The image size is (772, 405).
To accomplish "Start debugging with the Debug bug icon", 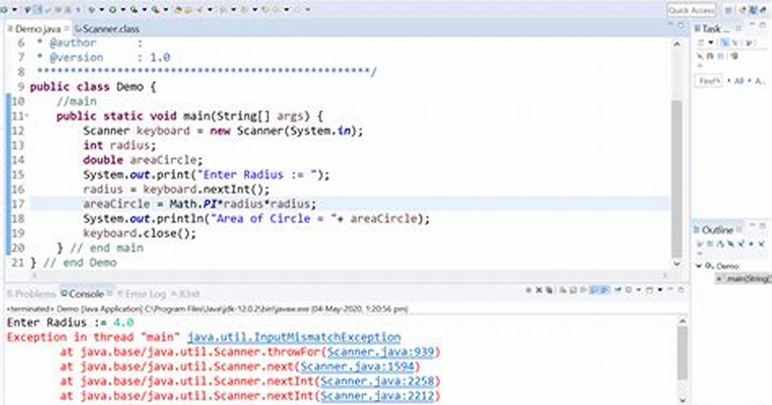I will (x=92, y=9).
